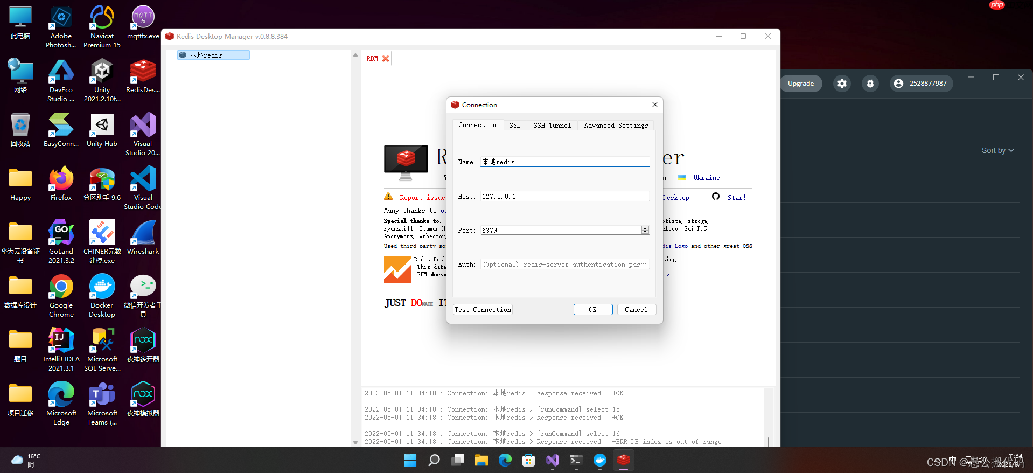Click bug troubleshoot icon in Docker window
This screenshot has height=473, width=1033.
pyautogui.click(x=870, y=84)
